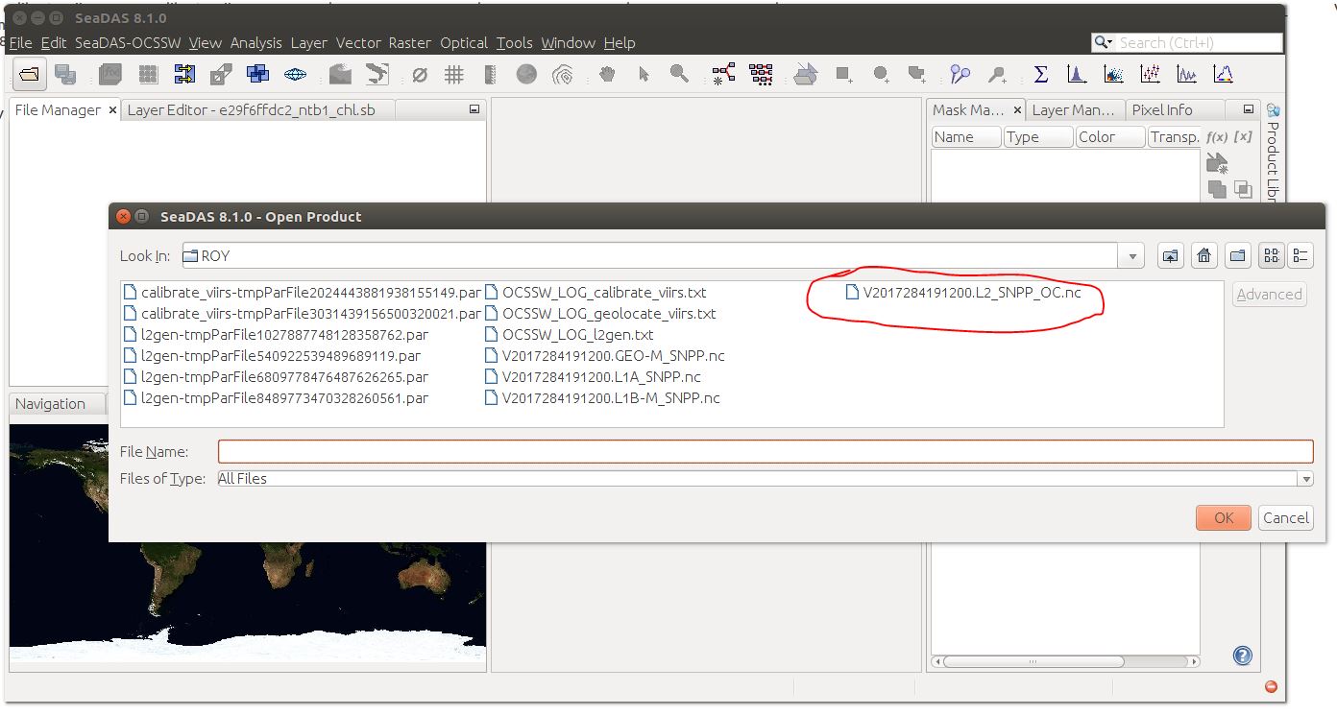Open the Product Library side panel
Image resolution: width=1337 pixels, height=715 pixels.
click(x=1273, y=153)
